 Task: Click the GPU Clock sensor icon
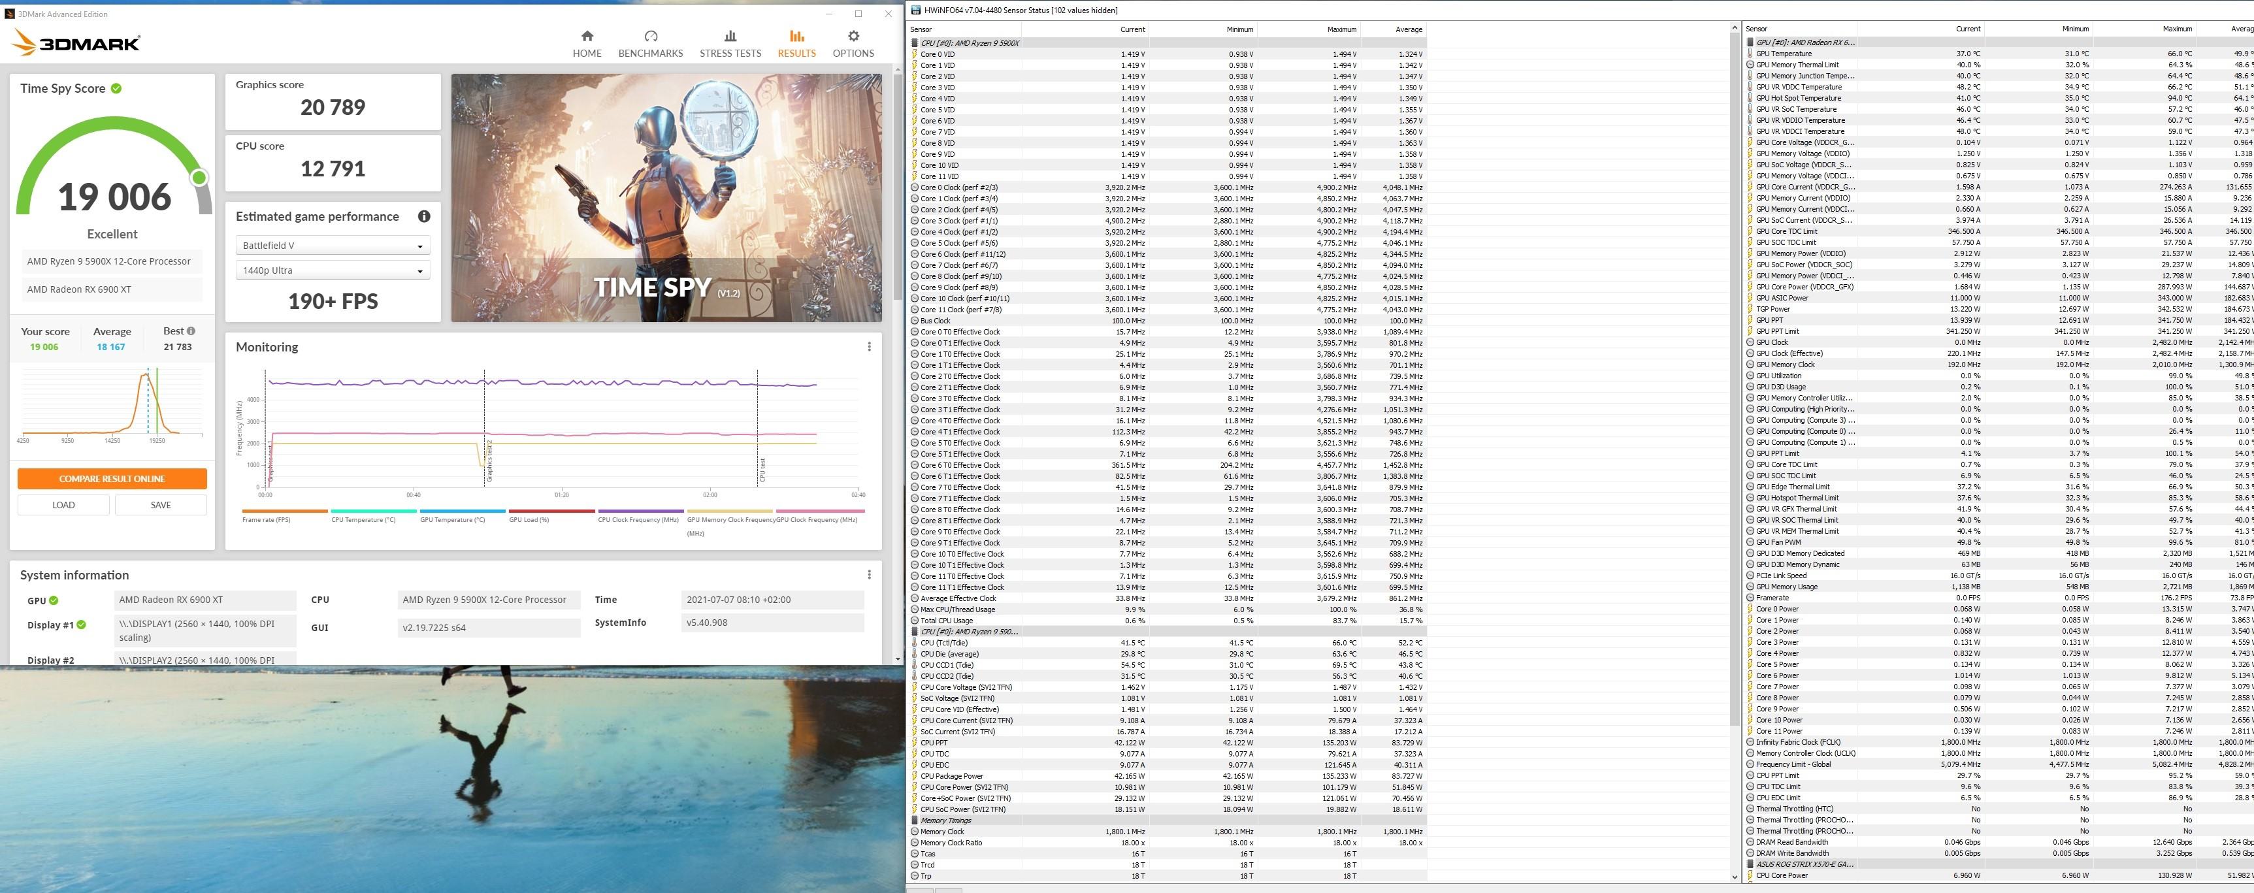point(1750,342)
